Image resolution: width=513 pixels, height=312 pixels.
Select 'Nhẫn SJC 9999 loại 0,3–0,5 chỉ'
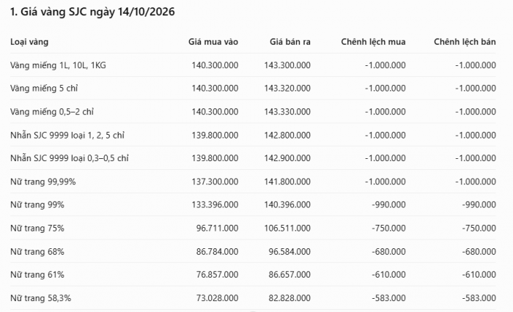point(70,158)
